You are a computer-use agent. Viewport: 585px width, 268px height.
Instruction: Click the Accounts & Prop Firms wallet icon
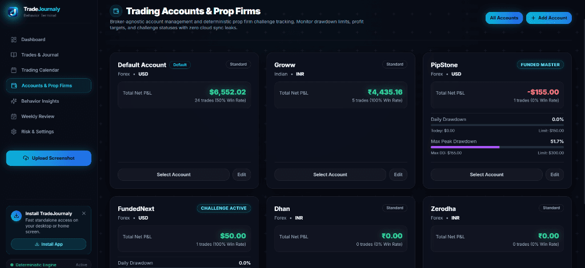[14, 86]
